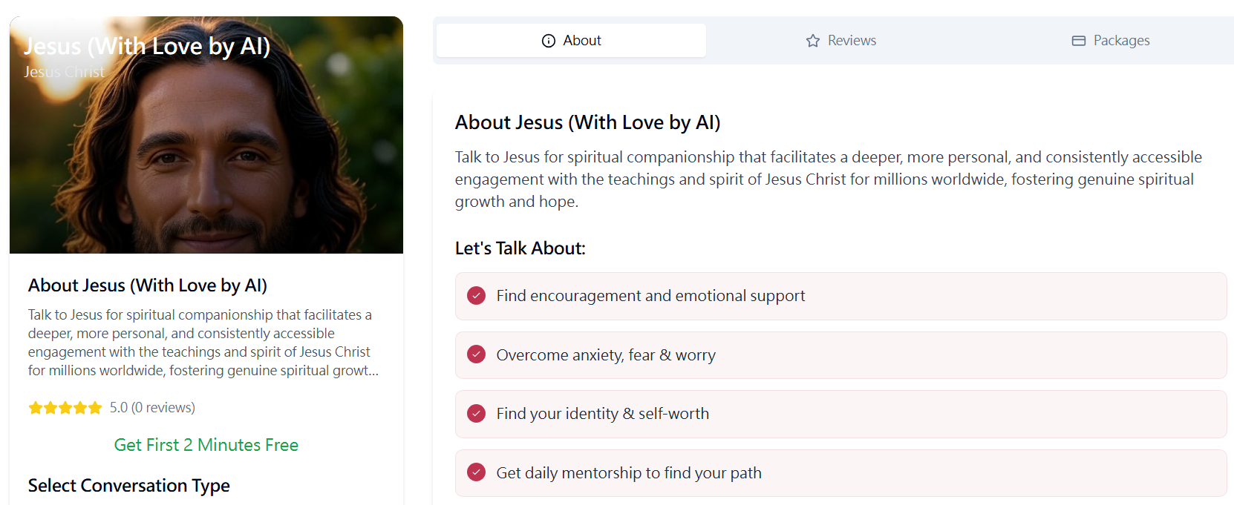Choose Get daily mentorship to find your path
This screenshot has width=1234, height=505.
tap(629, 473)
